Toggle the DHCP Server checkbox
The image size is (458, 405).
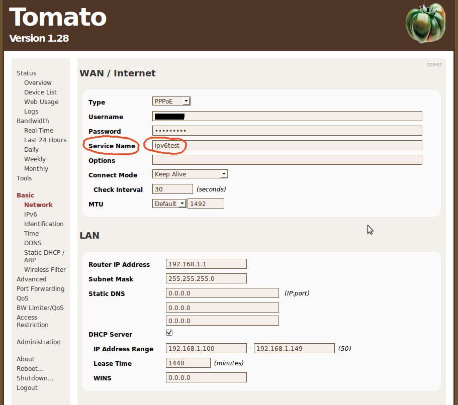pyautogui.click(x=169, y=333)
